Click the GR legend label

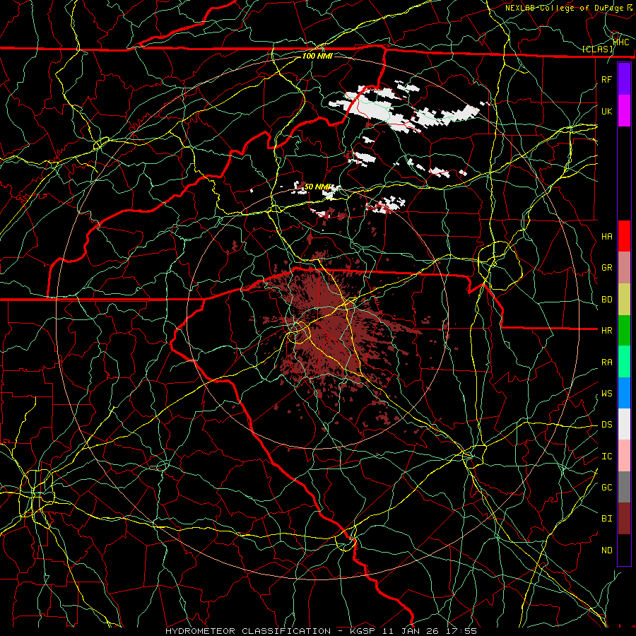pos(606,268)
